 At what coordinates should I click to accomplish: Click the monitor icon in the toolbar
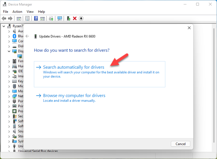click(x=60, y=18)
